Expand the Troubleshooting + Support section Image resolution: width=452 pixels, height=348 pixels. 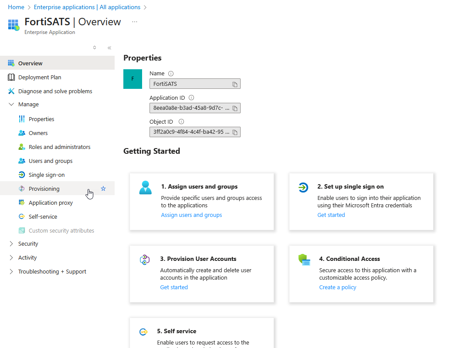coord(11,271)
